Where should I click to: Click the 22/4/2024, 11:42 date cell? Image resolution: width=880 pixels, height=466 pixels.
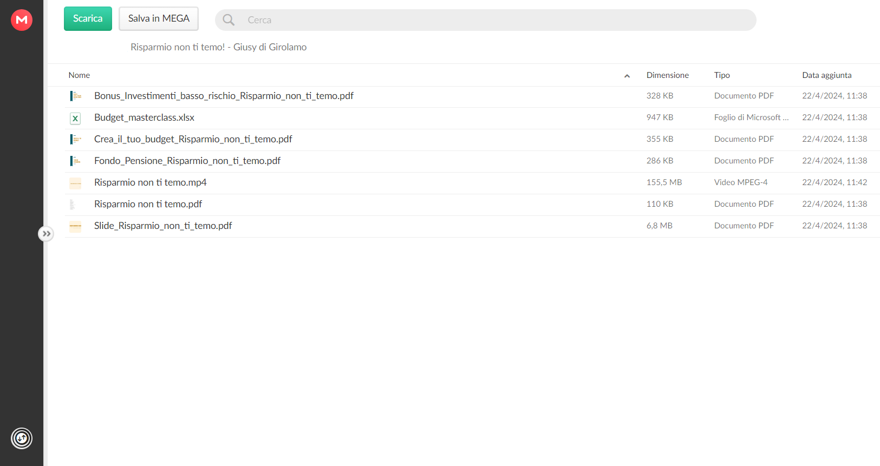(835, 182)
